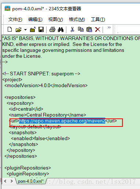Viewport: 140px width, 189px height.
Task: Open the 编辑(E) menu
Action: click(x=35, y=19)
